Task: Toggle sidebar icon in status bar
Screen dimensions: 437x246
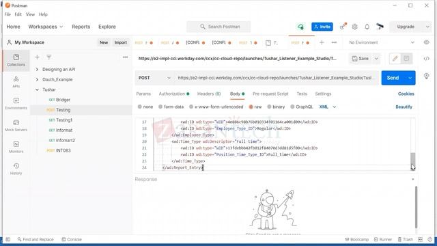Action: tap(8, 239)
